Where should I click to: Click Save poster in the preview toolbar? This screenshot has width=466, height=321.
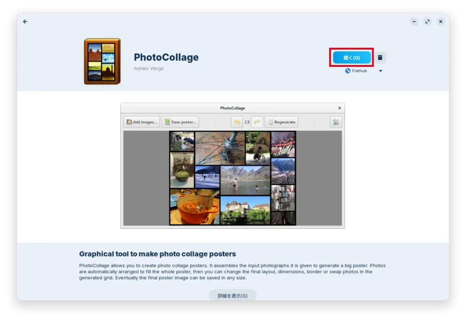pyautogui.click(x=181, y=122)
